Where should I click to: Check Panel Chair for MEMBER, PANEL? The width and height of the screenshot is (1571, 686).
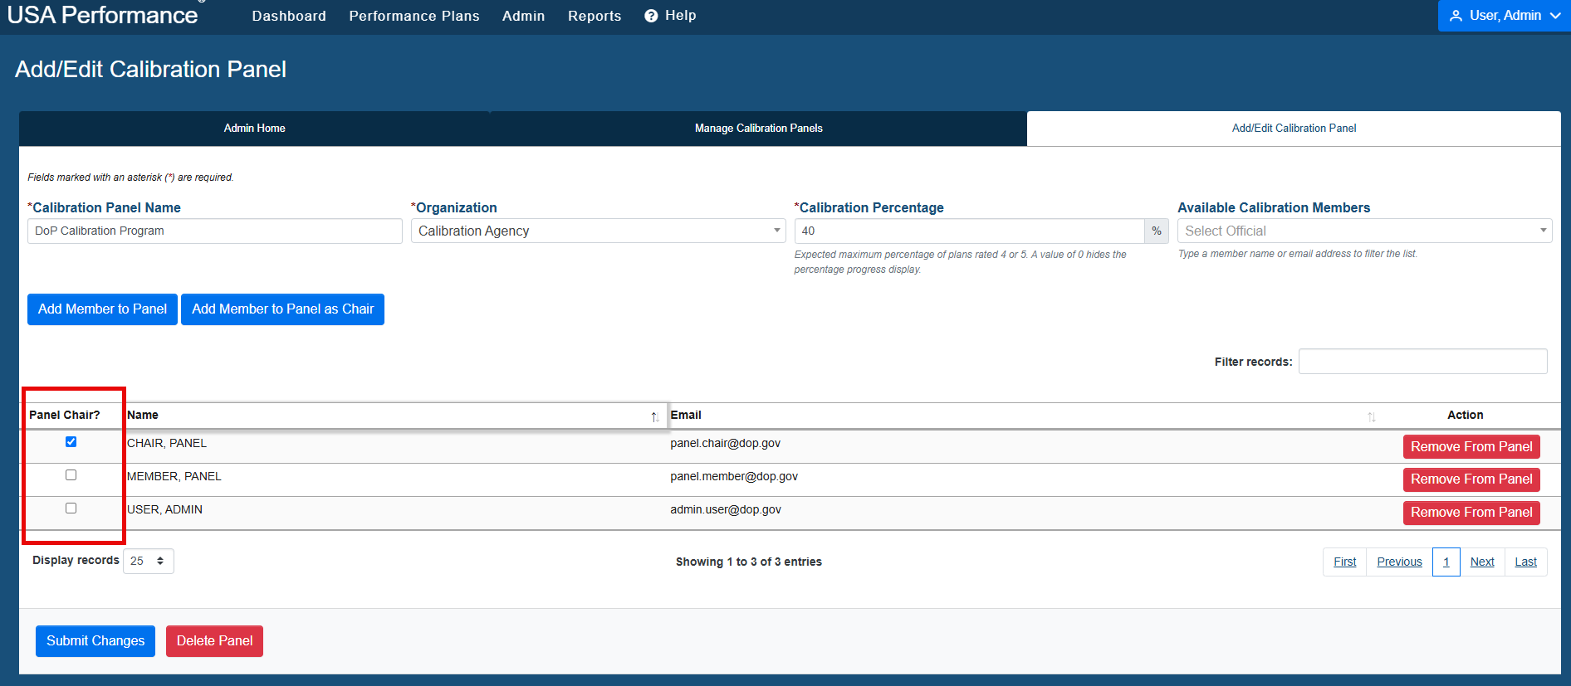[x=71, y=475]
